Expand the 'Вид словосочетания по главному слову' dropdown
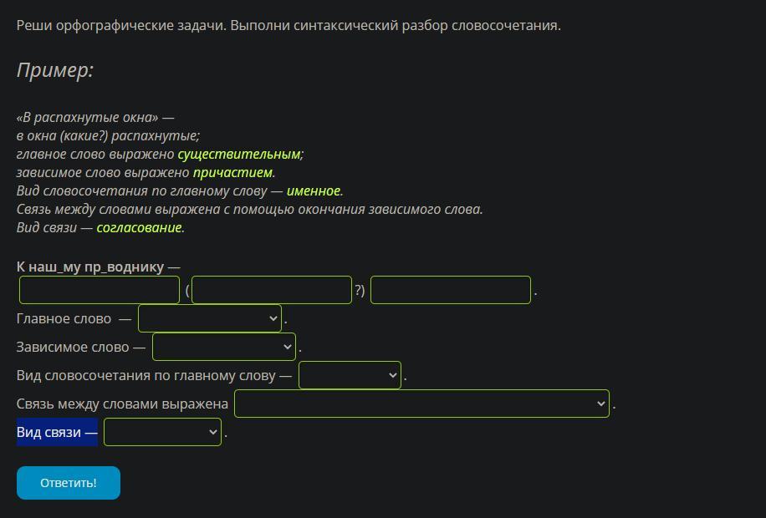The height and width of the screenshot is (518, 766). click(350, 375)
